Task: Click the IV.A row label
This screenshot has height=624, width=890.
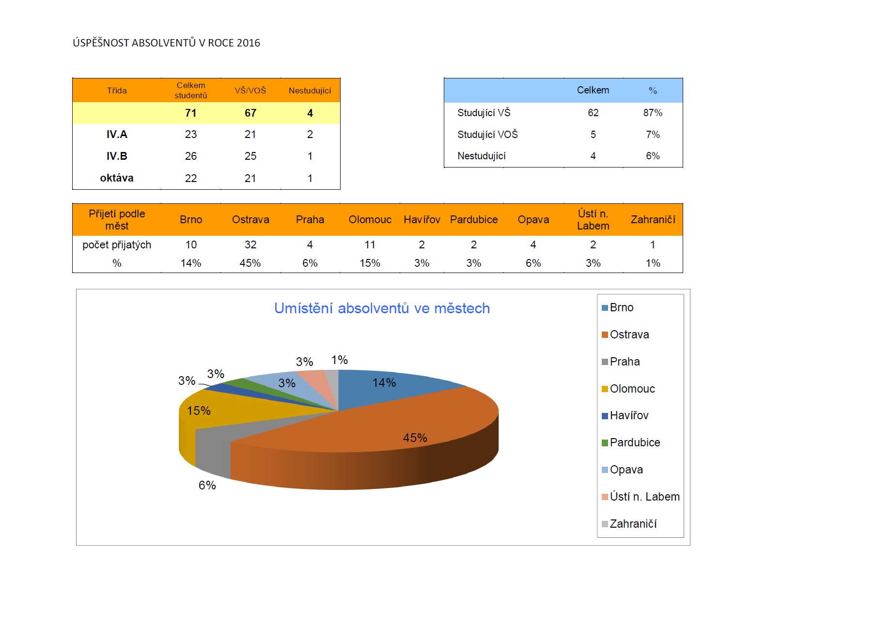Action: (116, 134)
